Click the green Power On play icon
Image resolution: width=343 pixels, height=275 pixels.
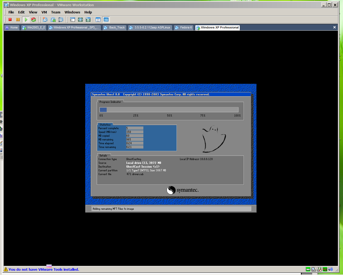(x=26, y=20)
